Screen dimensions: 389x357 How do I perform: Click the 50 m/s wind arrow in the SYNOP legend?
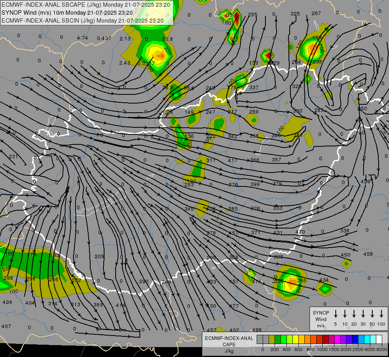pos(372,314)
